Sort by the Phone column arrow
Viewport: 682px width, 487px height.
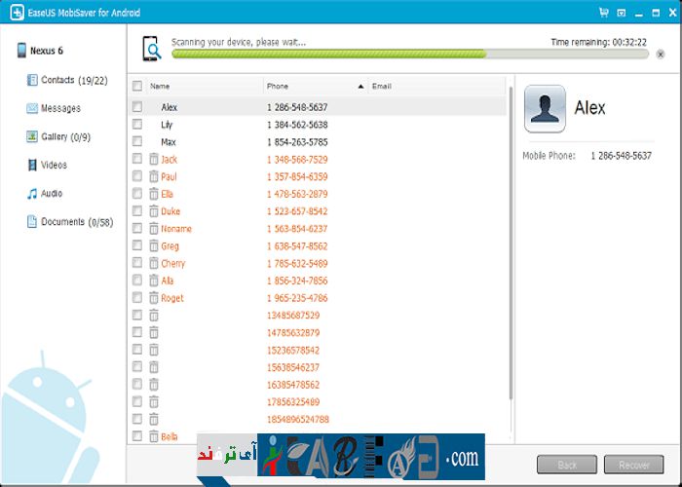click(x=361, y=86)
